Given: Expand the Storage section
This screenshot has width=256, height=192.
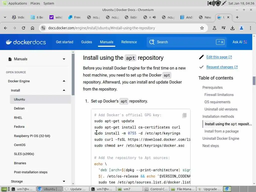Looking at the screenshot, I should pos(64,181).
